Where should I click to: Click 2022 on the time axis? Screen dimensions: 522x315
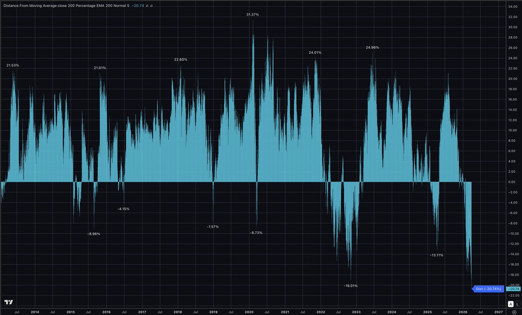[x=321, y=312]
